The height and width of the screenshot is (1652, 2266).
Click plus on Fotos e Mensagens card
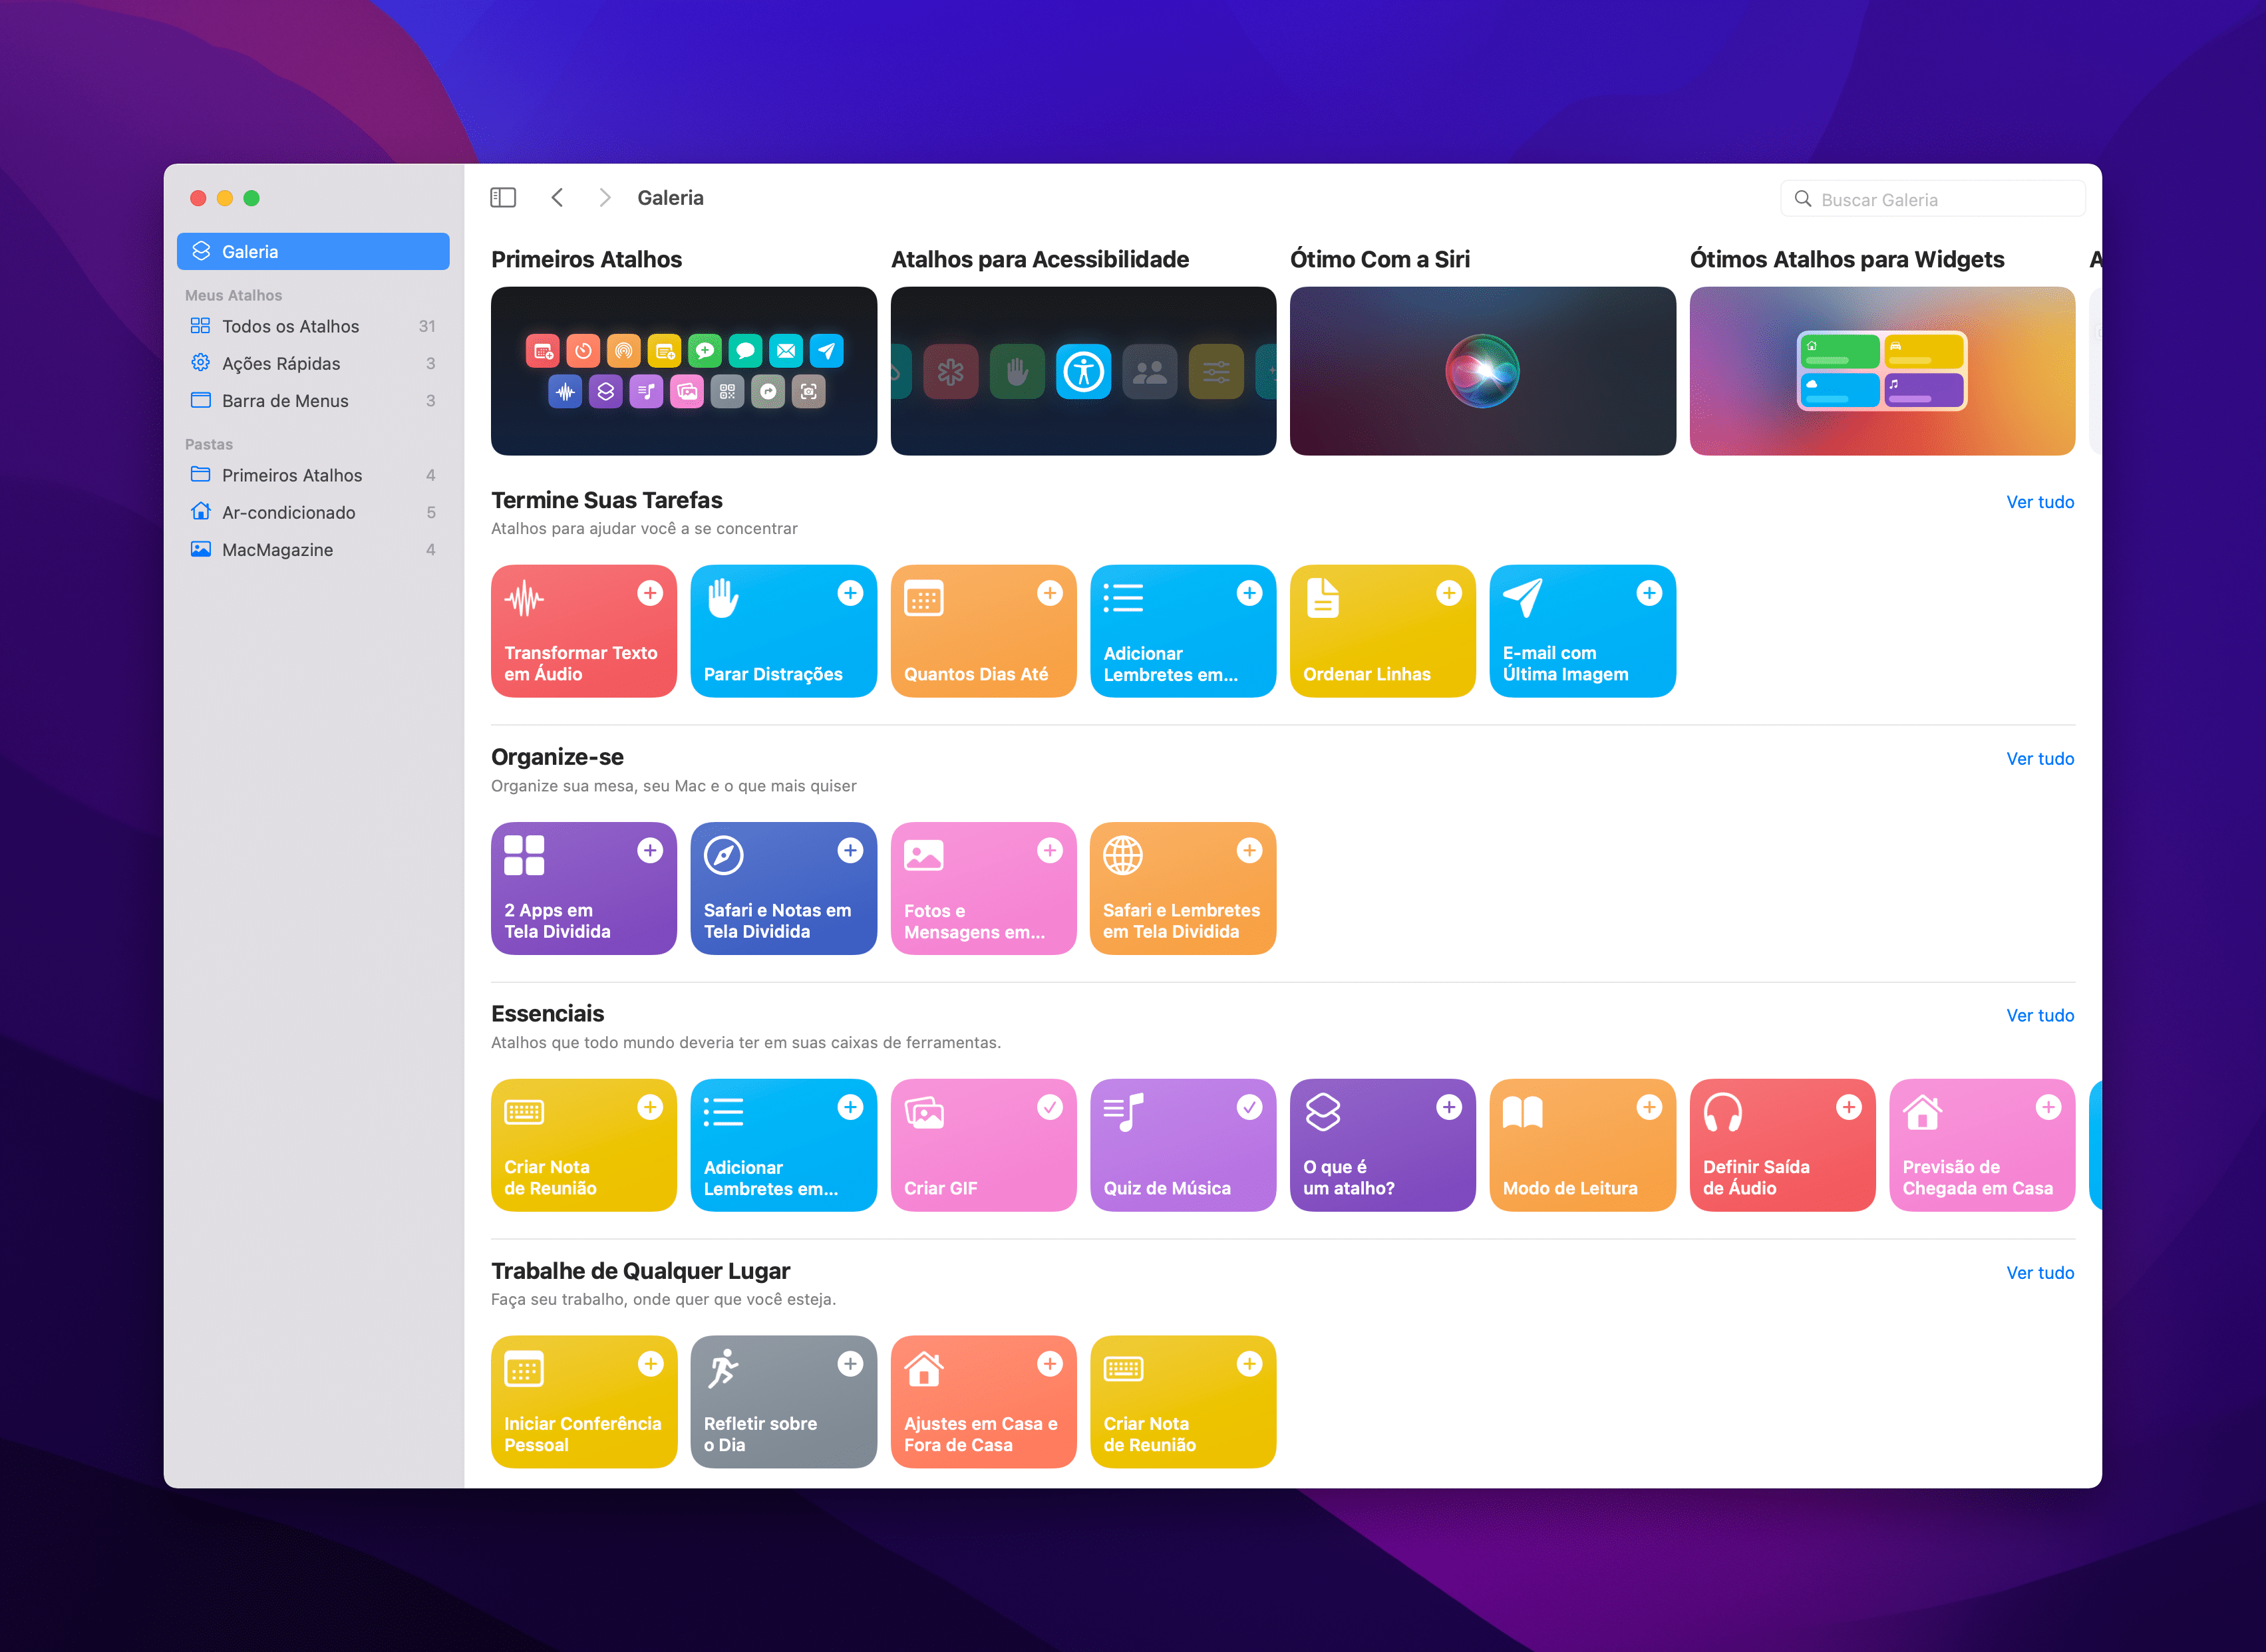point(1049,850)
